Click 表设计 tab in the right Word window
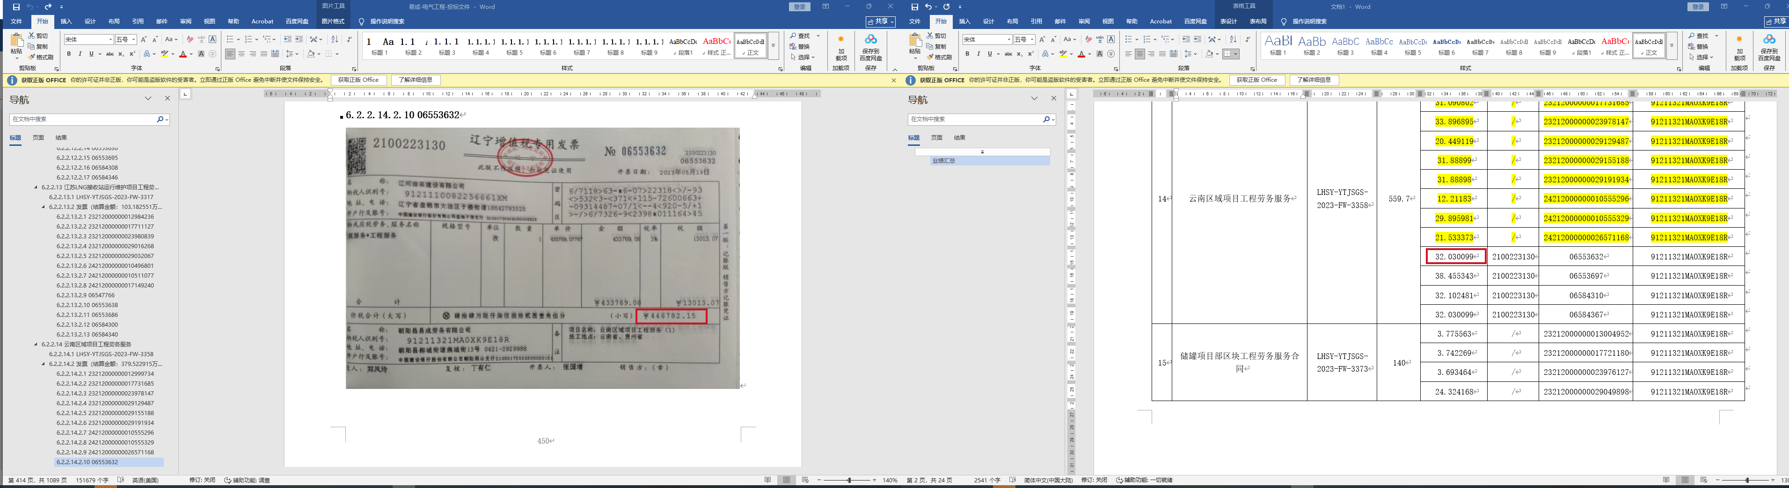 (1228, 22)
